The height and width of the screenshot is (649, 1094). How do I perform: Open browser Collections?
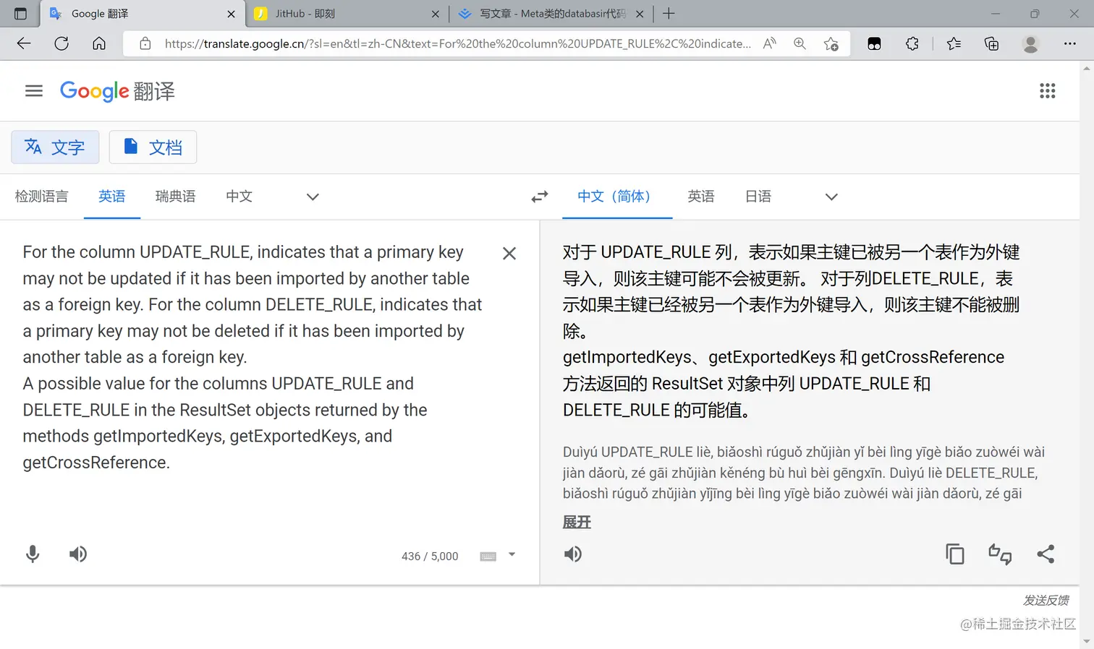(x=992, y=43)
